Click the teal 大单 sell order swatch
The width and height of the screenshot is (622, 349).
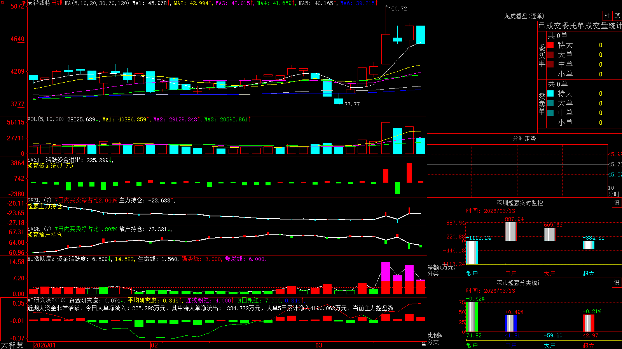[550, 103]
